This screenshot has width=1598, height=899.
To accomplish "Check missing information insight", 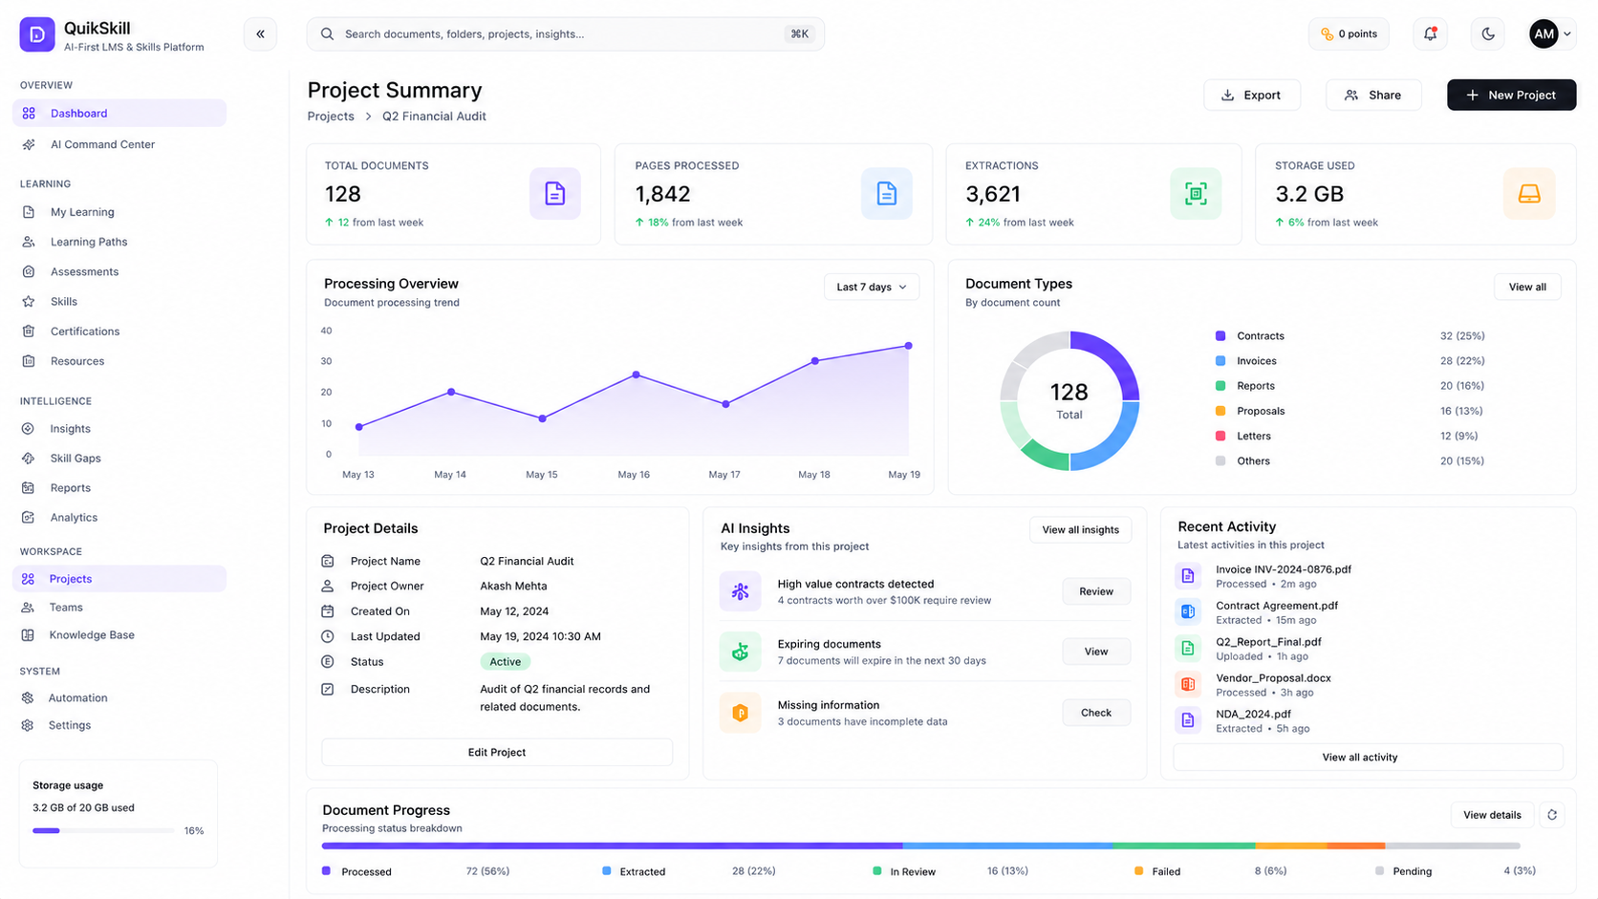I will tap(1096, 713).
